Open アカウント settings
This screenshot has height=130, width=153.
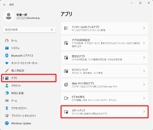(x=29, y=85)
